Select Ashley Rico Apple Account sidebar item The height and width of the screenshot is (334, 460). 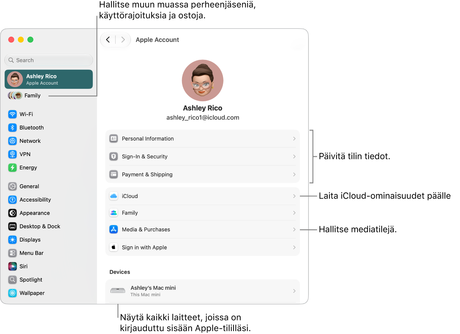coord(49,79)
